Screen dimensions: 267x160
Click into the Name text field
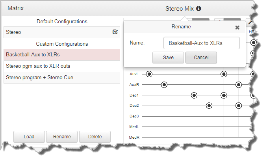(201, 43)
